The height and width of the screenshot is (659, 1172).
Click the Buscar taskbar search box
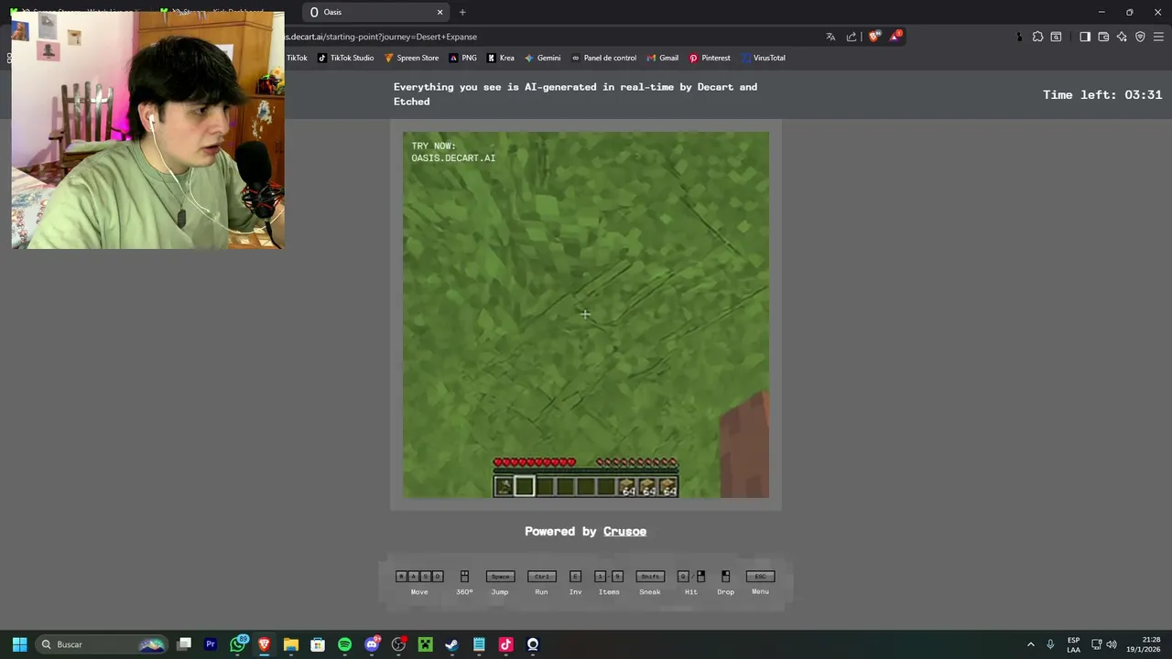click(x=101, y=644)
